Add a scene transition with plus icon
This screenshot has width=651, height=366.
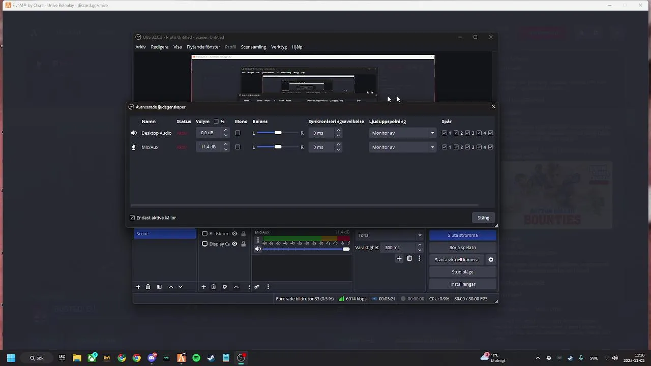pyautogui.click(x=399, y=259)
